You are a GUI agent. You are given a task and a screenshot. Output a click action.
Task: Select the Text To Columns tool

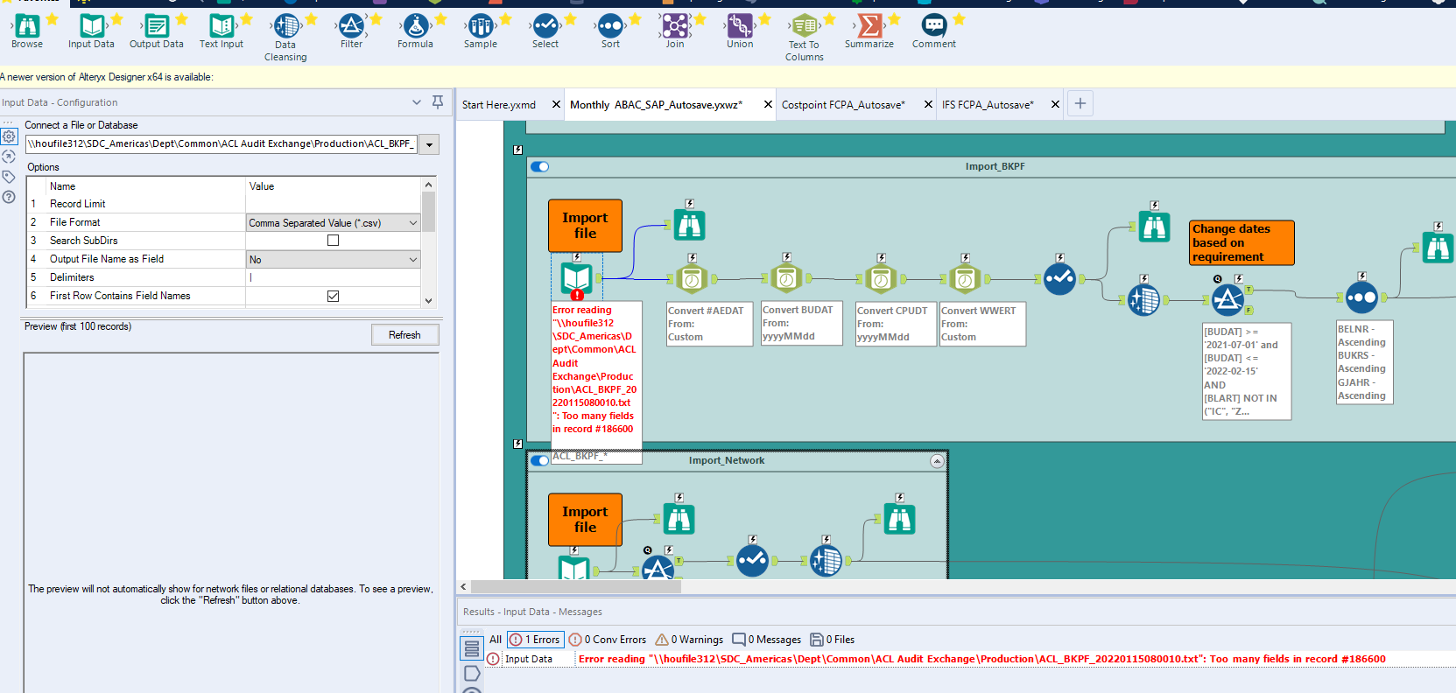pos(804,27)
